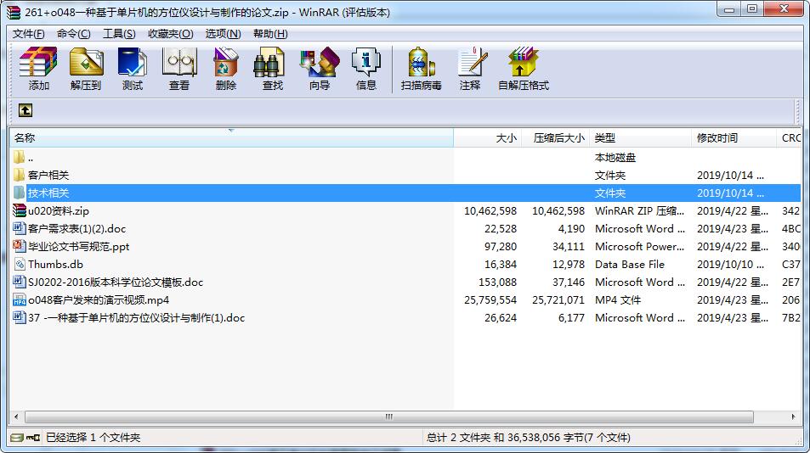Click the size value 153,088

click(x=497, y=282)
